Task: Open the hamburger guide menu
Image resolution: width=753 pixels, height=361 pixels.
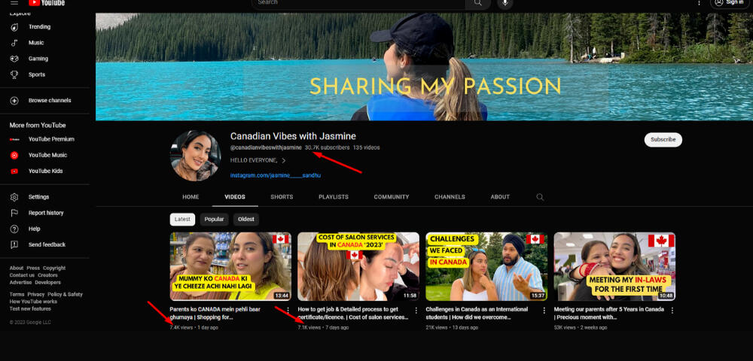Action: [14, 2]
